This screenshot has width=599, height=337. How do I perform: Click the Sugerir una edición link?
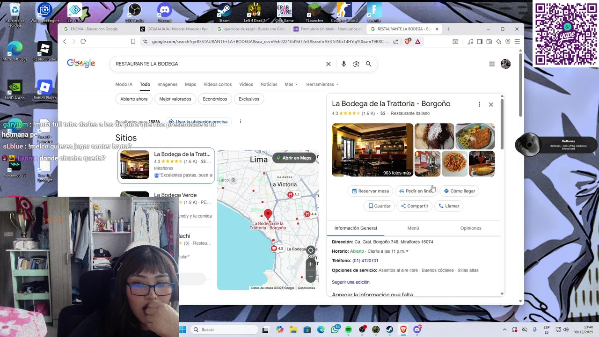351,282
